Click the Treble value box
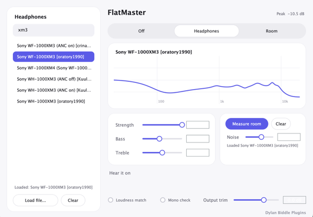 point(198,153)
